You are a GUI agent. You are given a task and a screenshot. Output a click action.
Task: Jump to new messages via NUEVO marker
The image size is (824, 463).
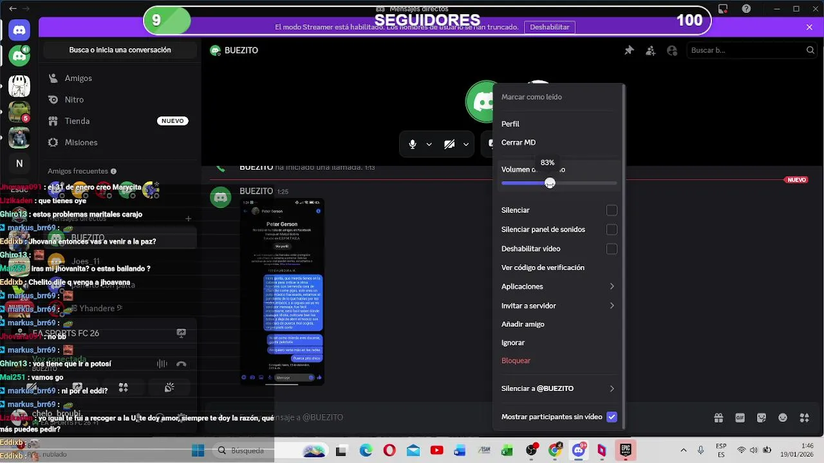click(796, 180)
